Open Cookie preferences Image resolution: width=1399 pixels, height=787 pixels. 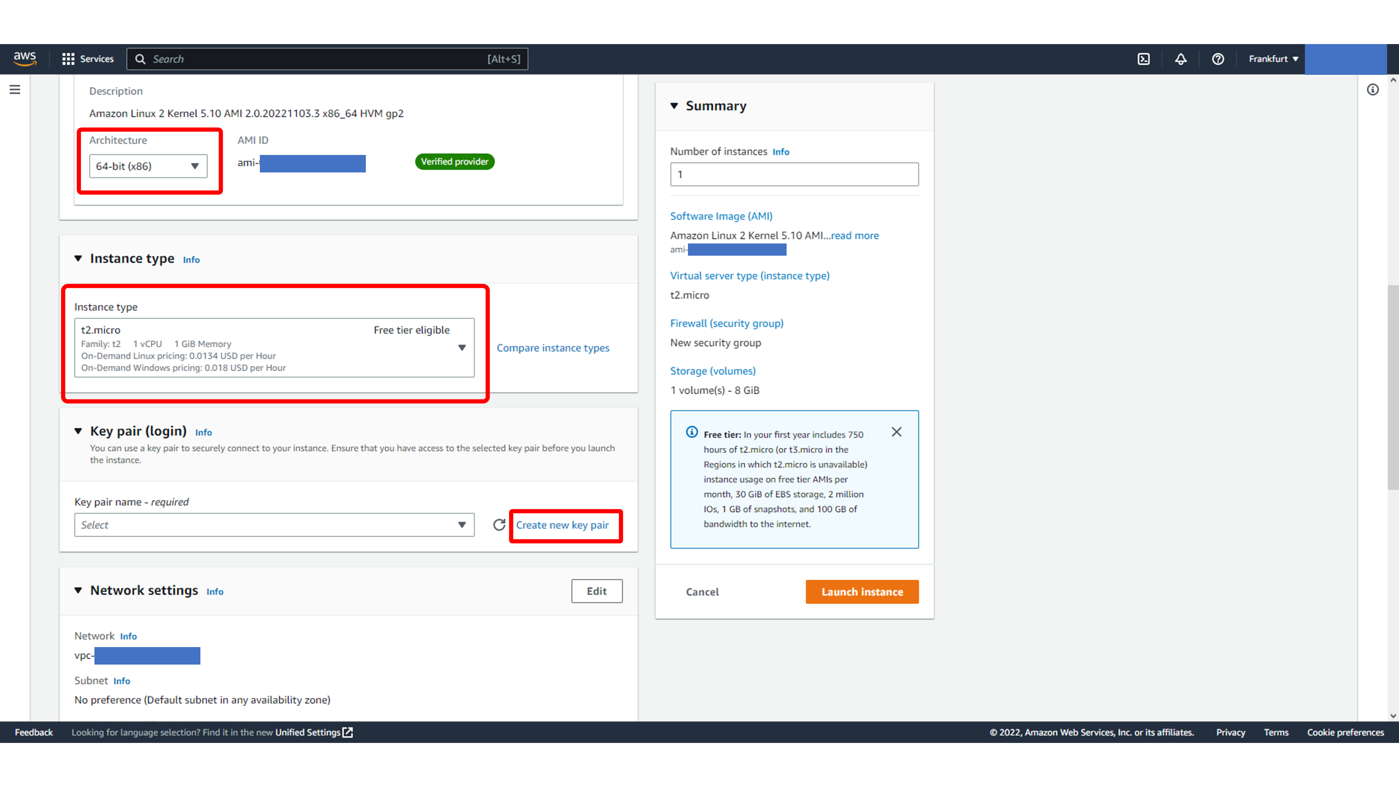pyautogui.click(x=1345, y=732)
